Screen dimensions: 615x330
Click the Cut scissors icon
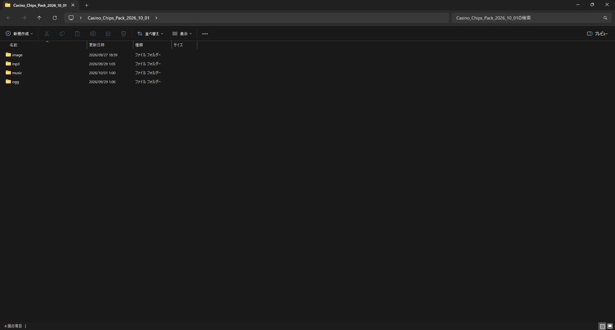[47, 34]
